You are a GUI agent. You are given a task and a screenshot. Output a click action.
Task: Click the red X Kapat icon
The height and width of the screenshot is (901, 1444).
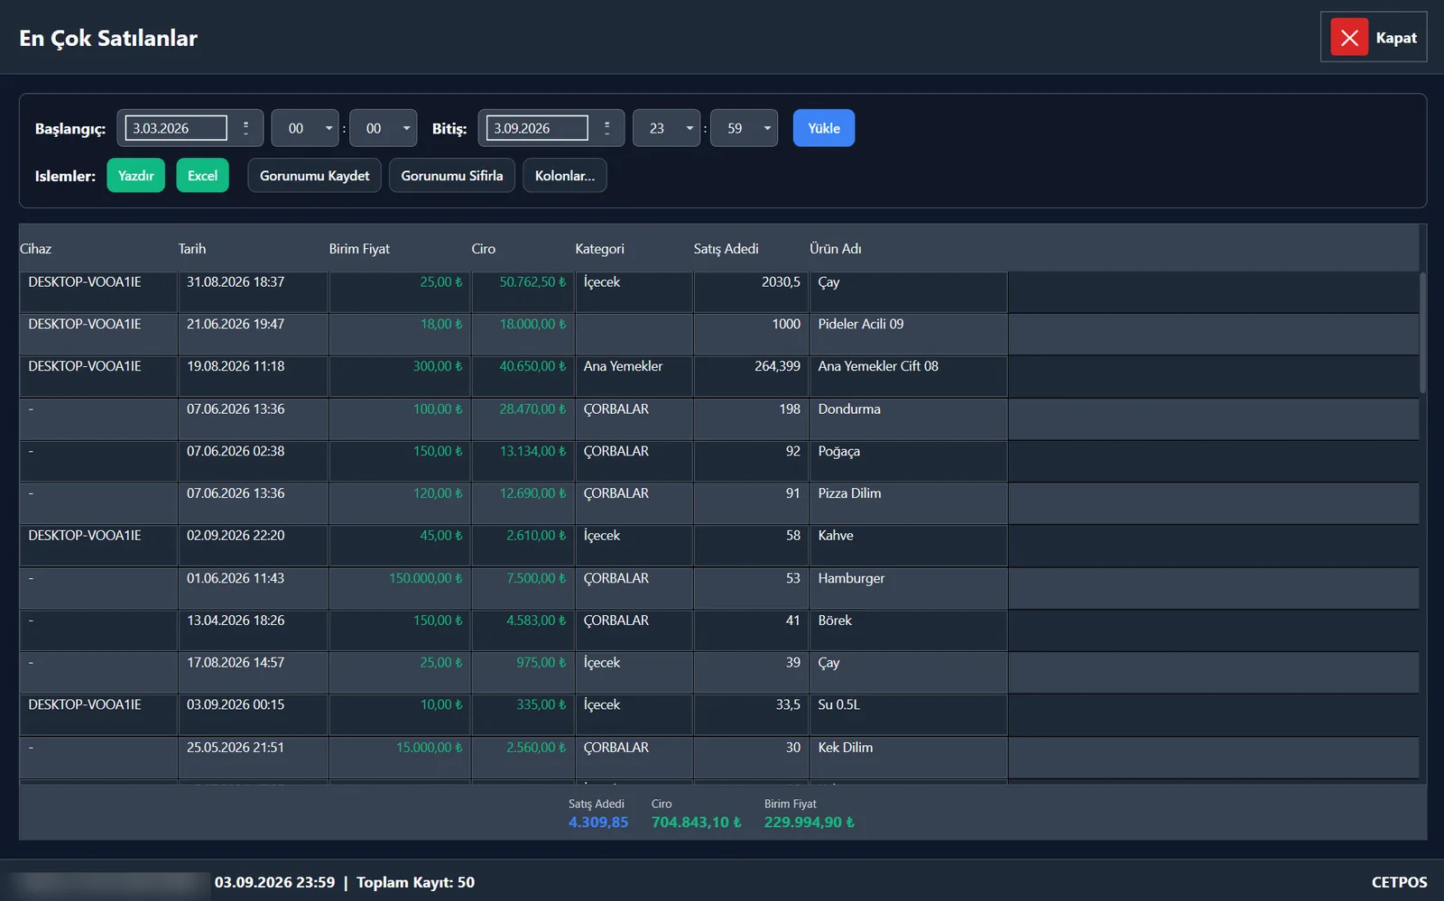pyautogui.click(x=1349, y=37)
